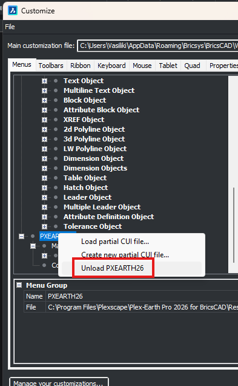Expand the Leader Object node
This screenshot has width=238, height=386.
click(44, 197)
